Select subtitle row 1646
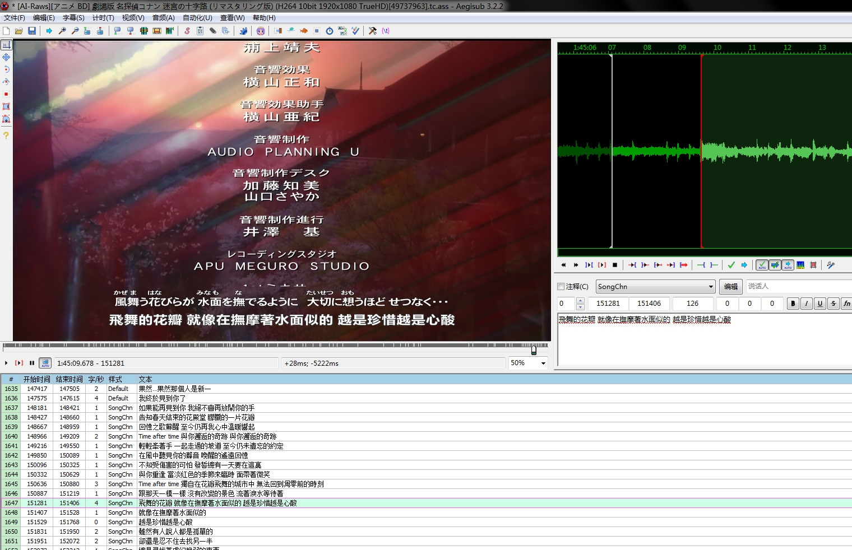 426,493
